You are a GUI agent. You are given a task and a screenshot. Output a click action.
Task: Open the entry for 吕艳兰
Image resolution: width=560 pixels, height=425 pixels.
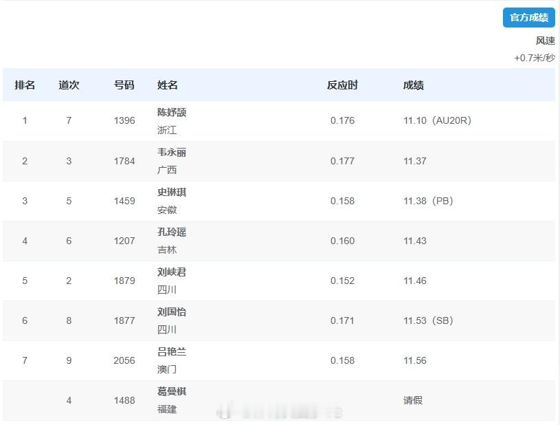[x=279, y=360]
